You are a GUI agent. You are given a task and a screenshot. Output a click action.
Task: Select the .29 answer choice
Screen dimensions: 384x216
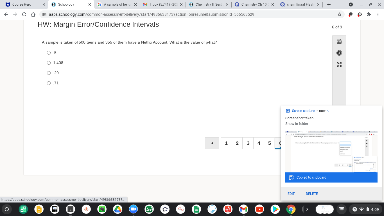[49, 73]
